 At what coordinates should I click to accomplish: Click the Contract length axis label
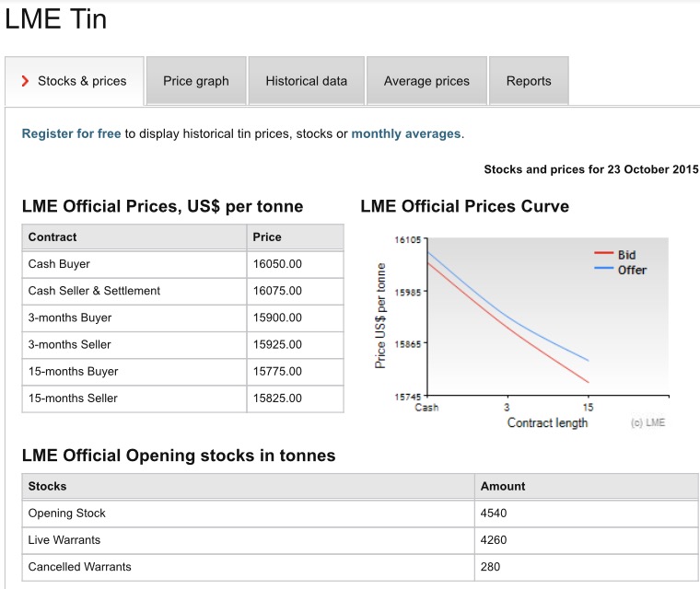[547, 422]
